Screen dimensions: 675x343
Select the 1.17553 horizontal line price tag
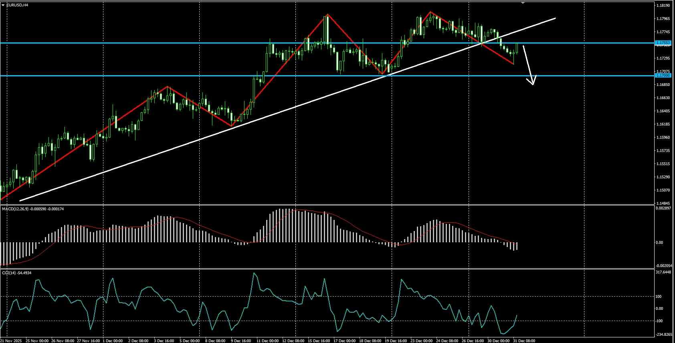[x=663, y=43]
